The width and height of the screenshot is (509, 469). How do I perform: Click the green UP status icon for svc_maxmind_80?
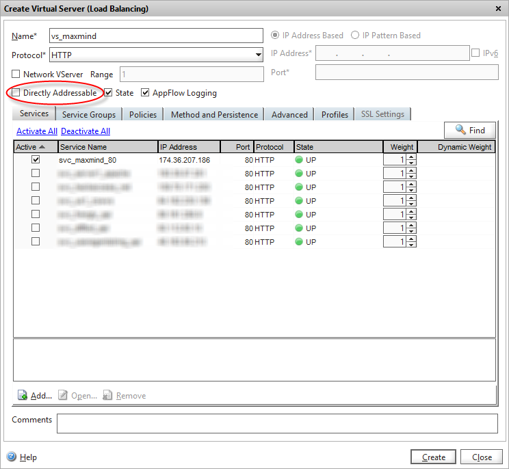(x=299, y=160)
